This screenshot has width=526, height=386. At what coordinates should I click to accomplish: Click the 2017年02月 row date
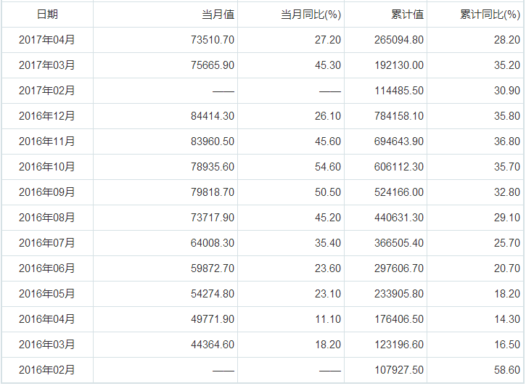pos(47,91)
